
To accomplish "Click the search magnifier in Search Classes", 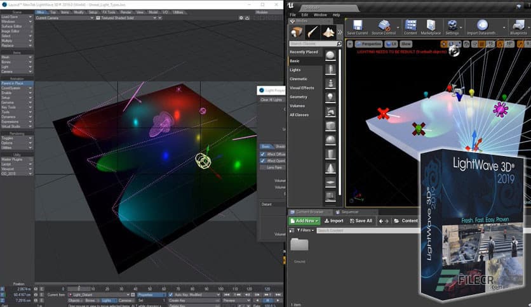I will pyautogui.click(x=339, y=44).
